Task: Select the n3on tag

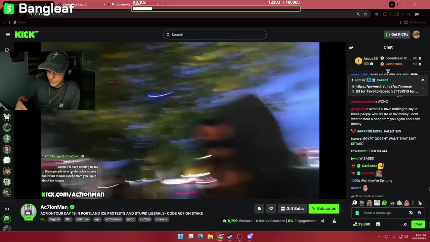Action: [130, 219]
